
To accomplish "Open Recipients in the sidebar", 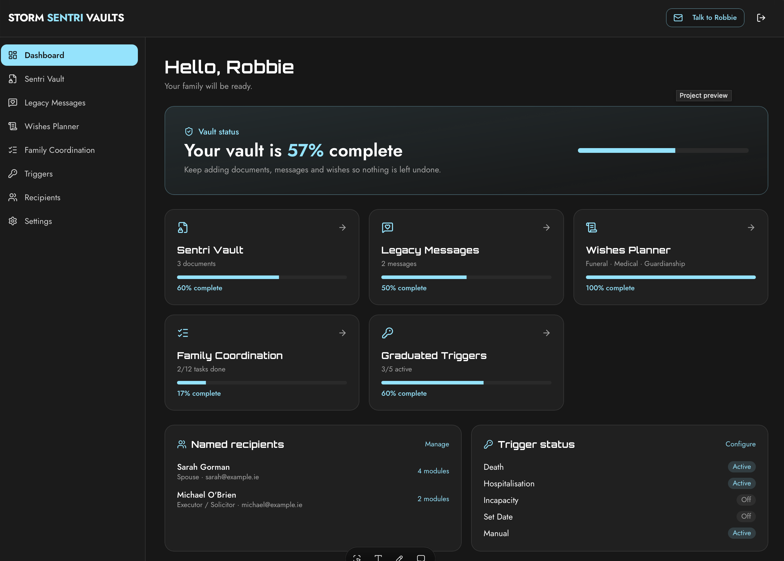I will 69,198.
